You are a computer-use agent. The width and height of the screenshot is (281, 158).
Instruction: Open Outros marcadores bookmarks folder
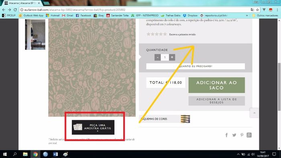coord(265,15)
